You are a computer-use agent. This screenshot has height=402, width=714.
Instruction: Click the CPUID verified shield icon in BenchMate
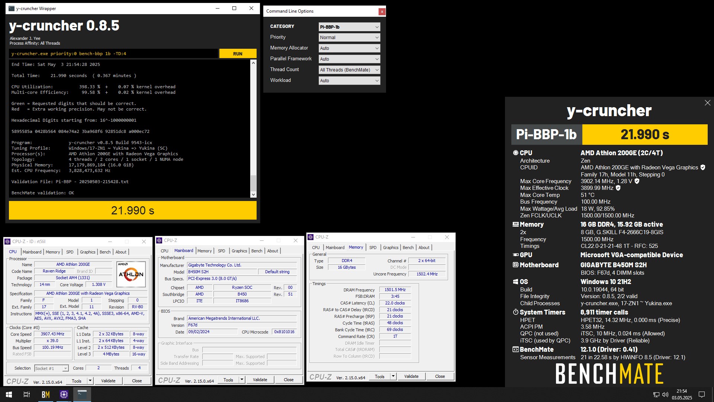[702, 167]
